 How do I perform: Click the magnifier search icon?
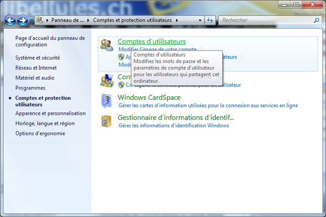(316, 20)
